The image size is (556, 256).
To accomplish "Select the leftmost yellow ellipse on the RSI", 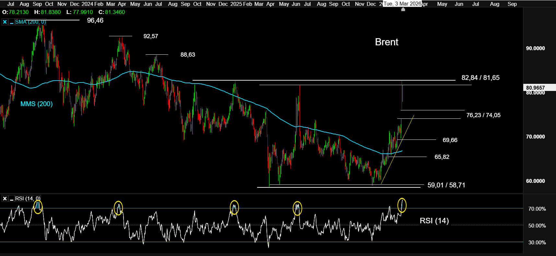I will point(38,206).
